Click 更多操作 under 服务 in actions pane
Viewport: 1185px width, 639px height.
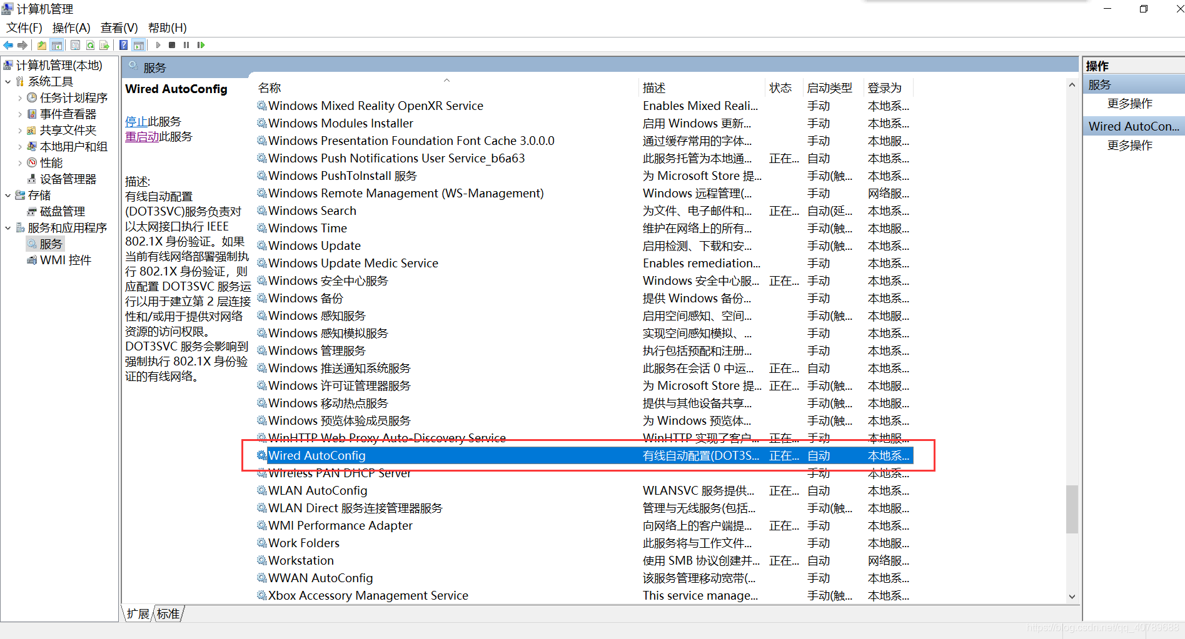tap(1129, 103)
